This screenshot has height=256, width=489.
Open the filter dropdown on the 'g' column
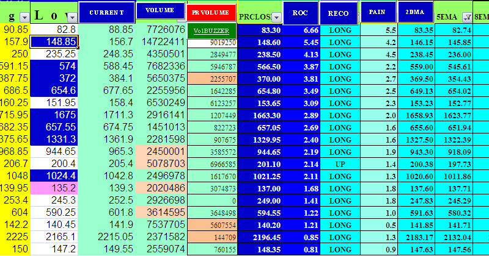coord(24,17)
